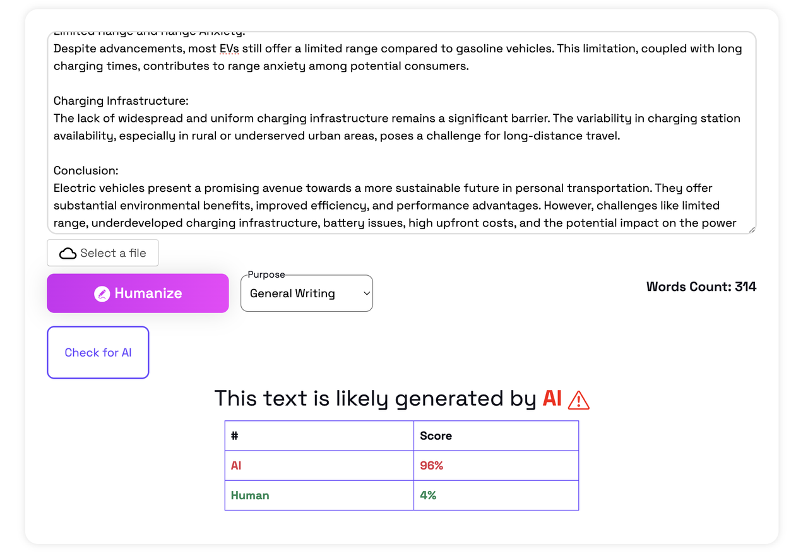Open the Purpose dropdown chevron arrow
The height and width of the screenshot is (556, 808).
pyautogui.click(x=367, y=293)
